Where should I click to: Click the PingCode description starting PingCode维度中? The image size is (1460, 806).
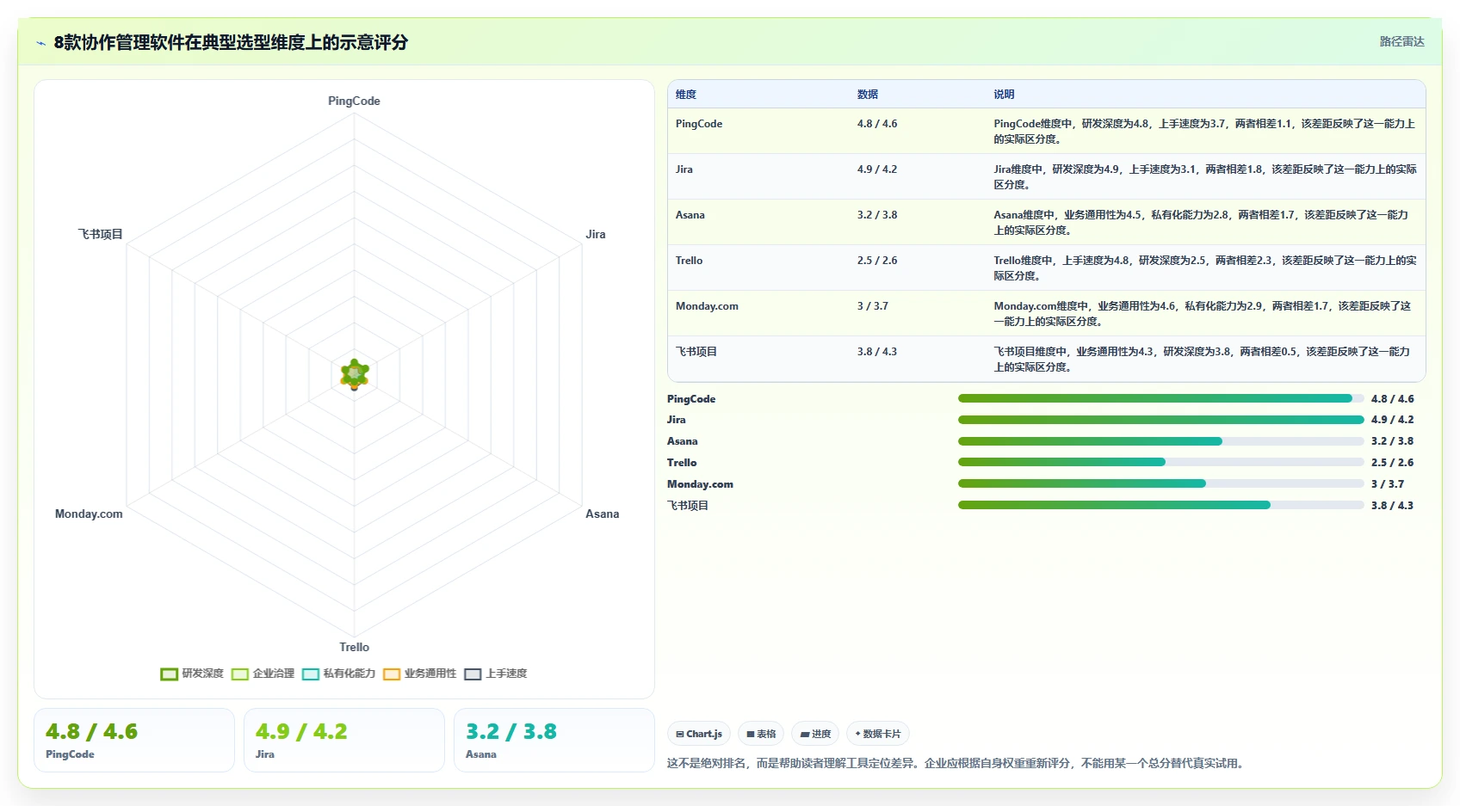tap(1204, 132)
